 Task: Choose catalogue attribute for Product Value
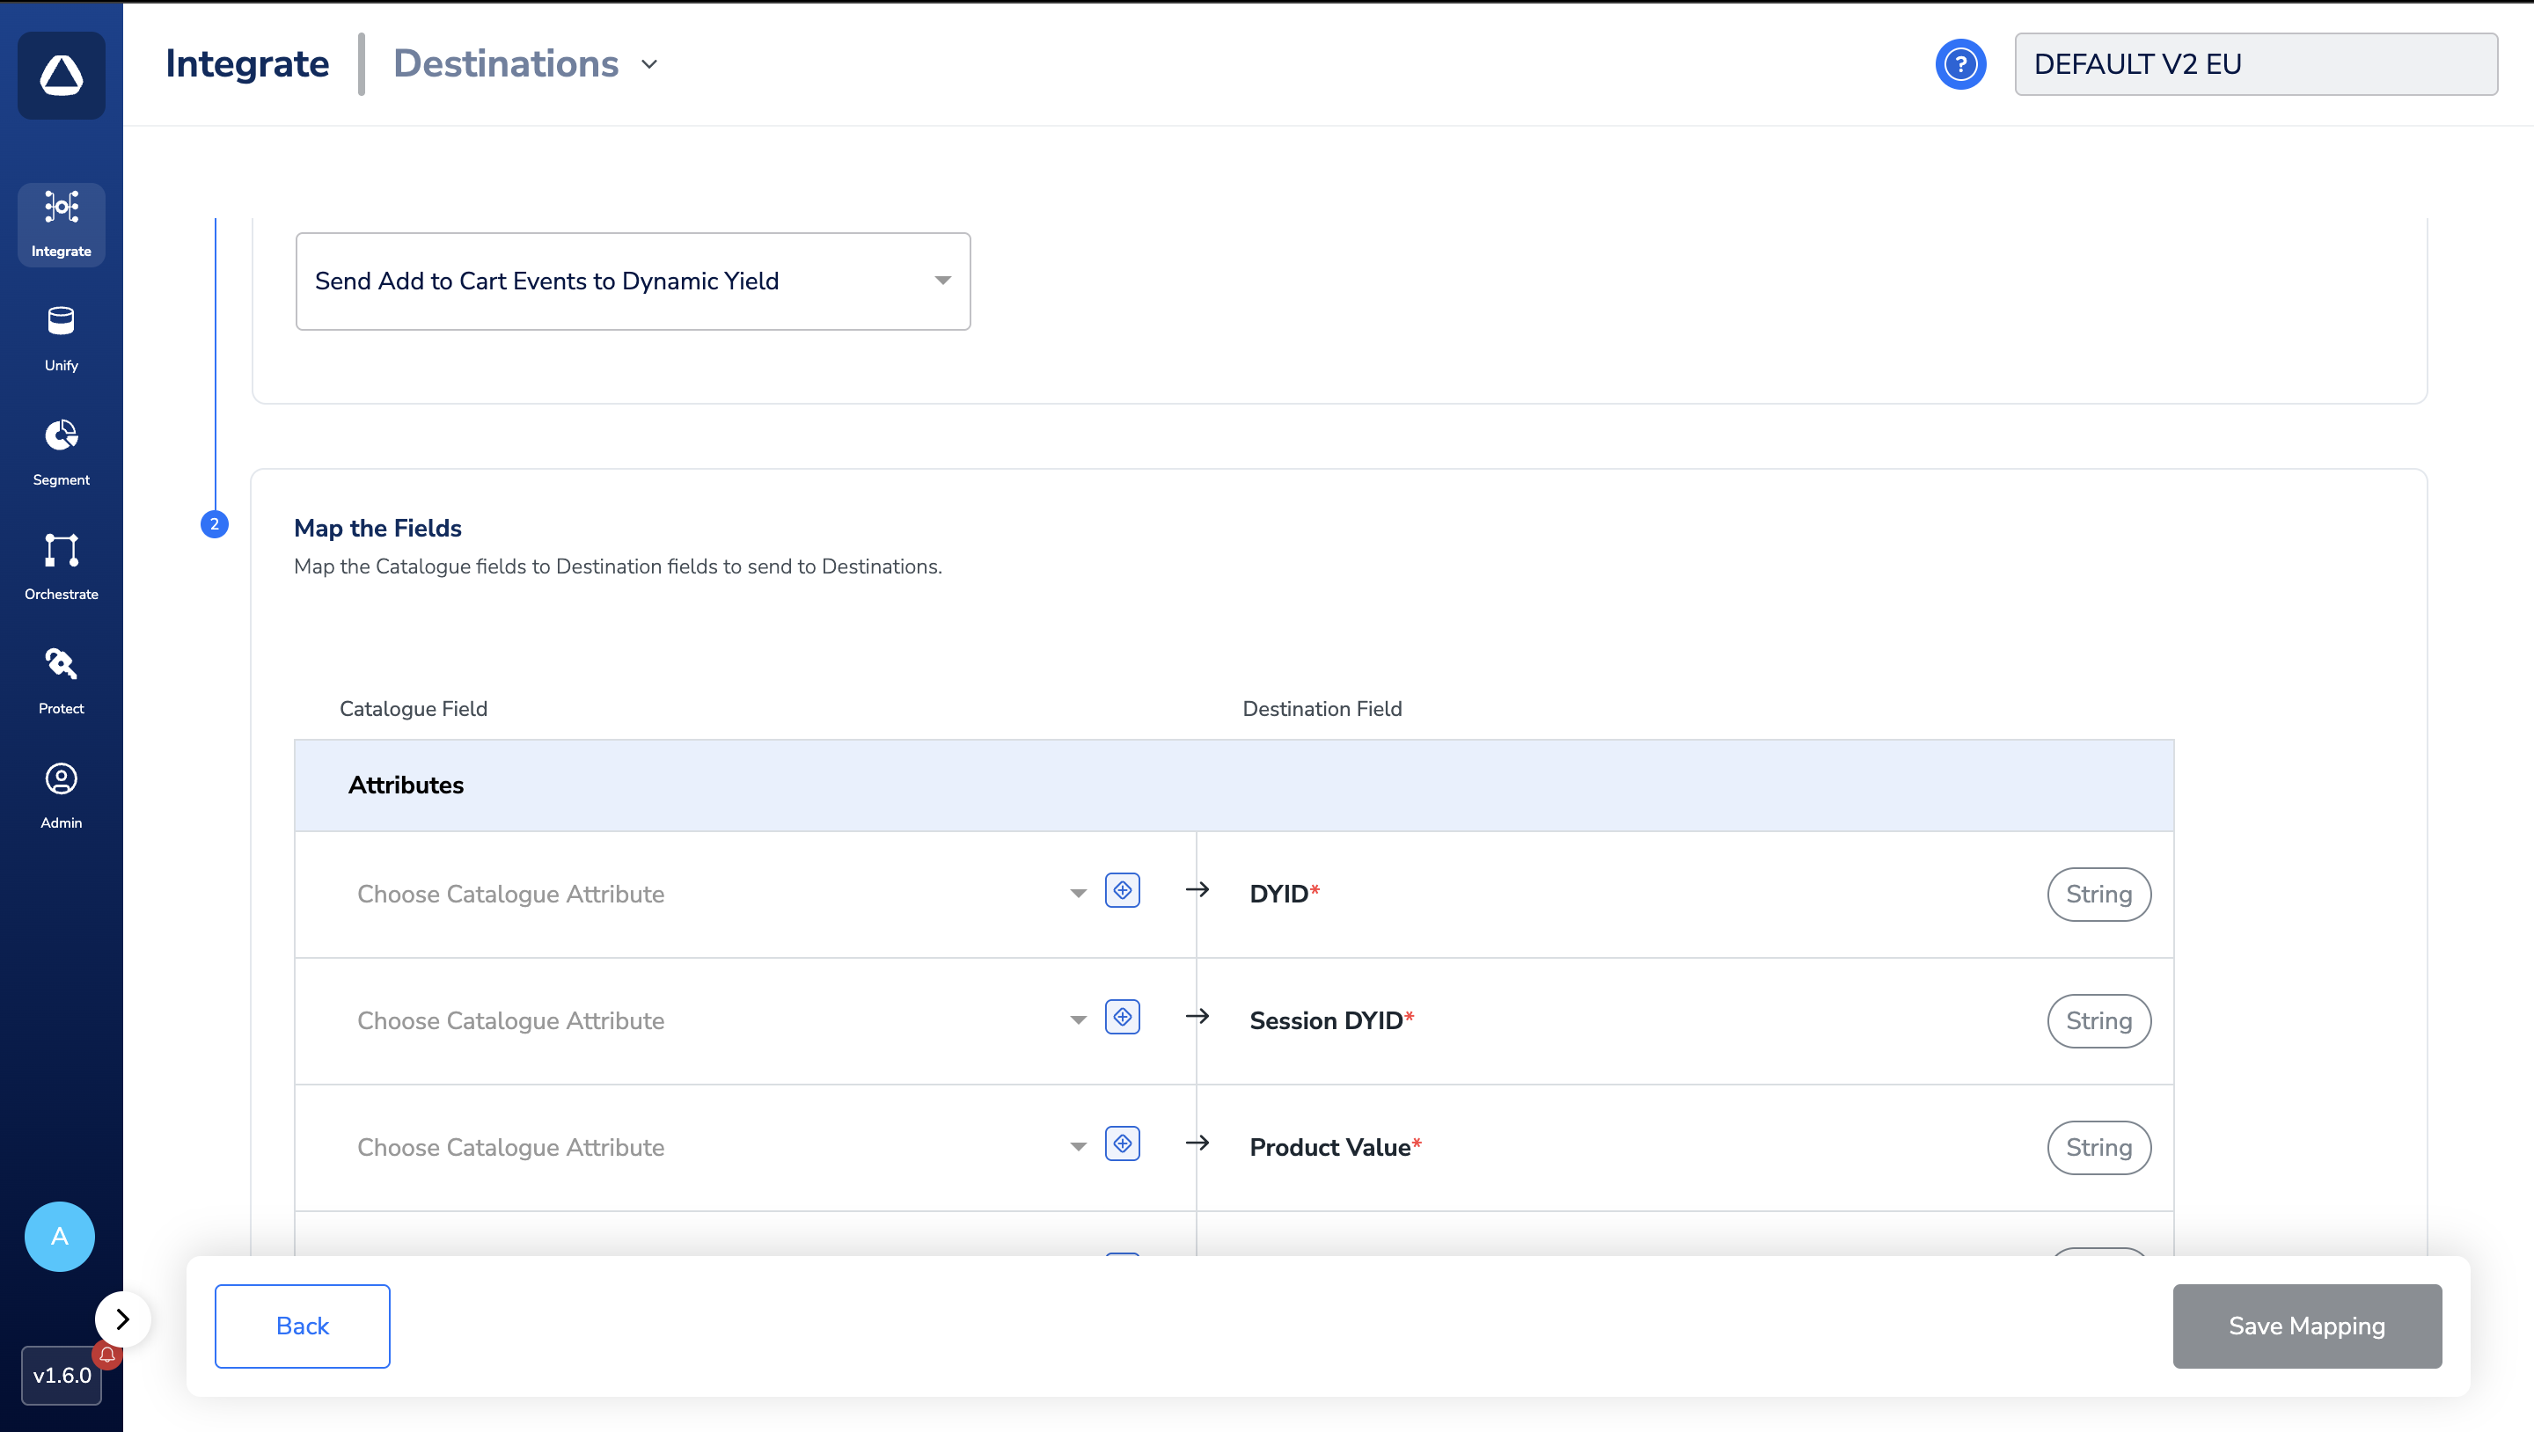click(x=718, y=1148)
